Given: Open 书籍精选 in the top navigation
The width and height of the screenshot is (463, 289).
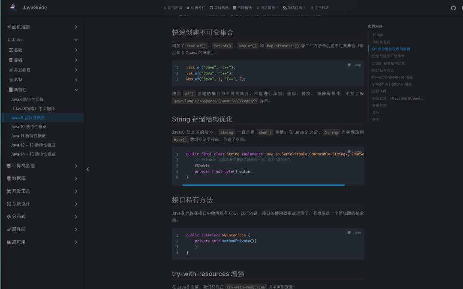Looking at the screenshot, I should click(x=242, y=8).
